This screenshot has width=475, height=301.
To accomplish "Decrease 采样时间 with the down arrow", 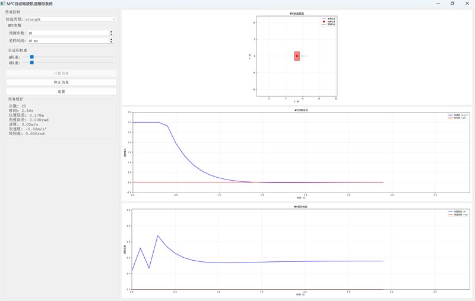I will (x=111, y=42).
